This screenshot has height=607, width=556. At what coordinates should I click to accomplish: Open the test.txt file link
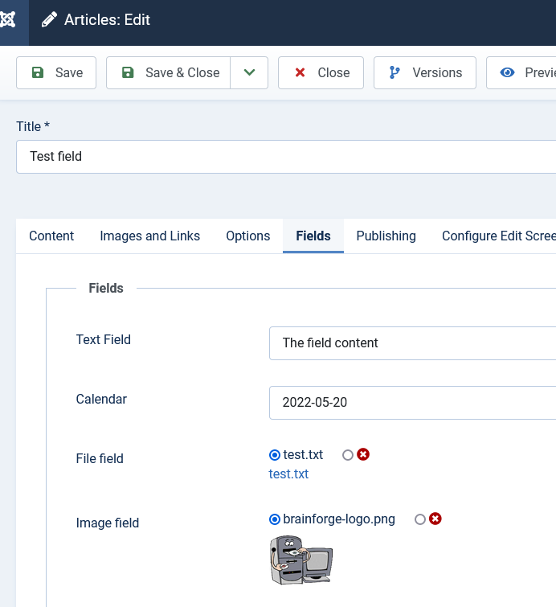point(288,474)
